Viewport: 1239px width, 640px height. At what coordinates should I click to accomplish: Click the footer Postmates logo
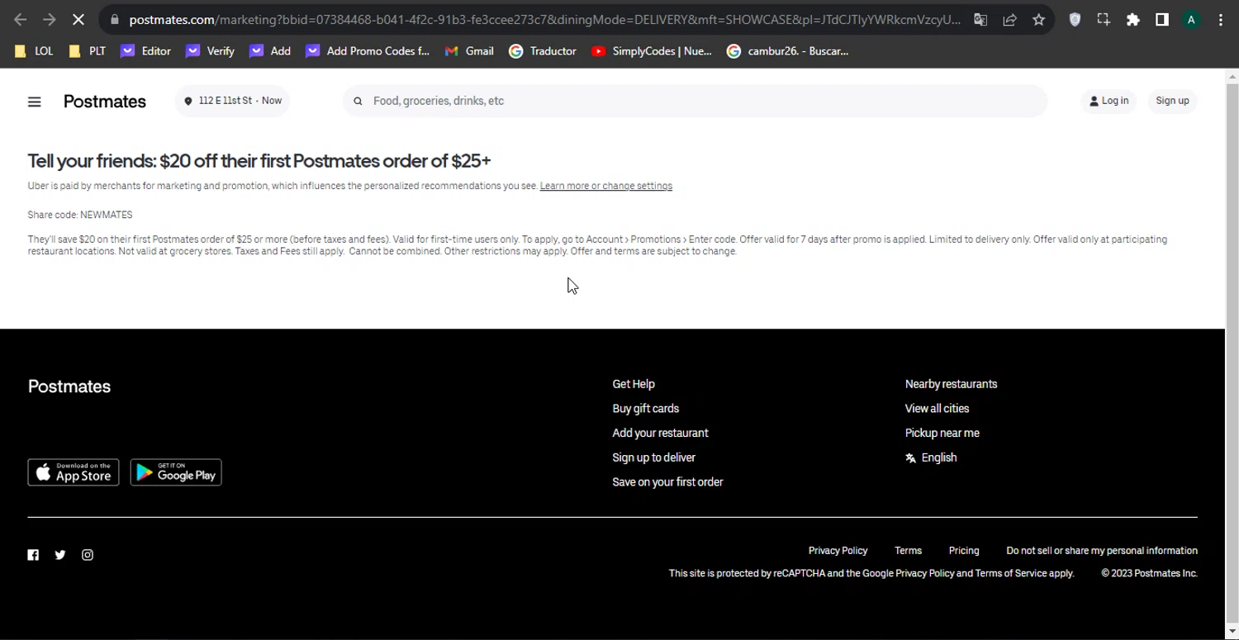[x=69, y=386]
